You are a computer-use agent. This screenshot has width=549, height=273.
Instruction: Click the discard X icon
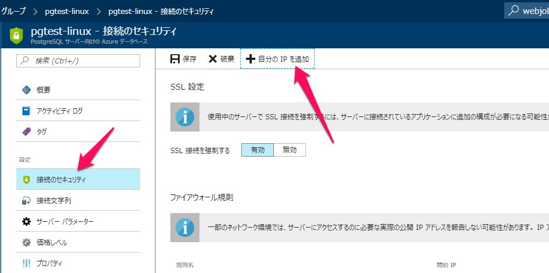pyautogui.click(x=213, y=59)
